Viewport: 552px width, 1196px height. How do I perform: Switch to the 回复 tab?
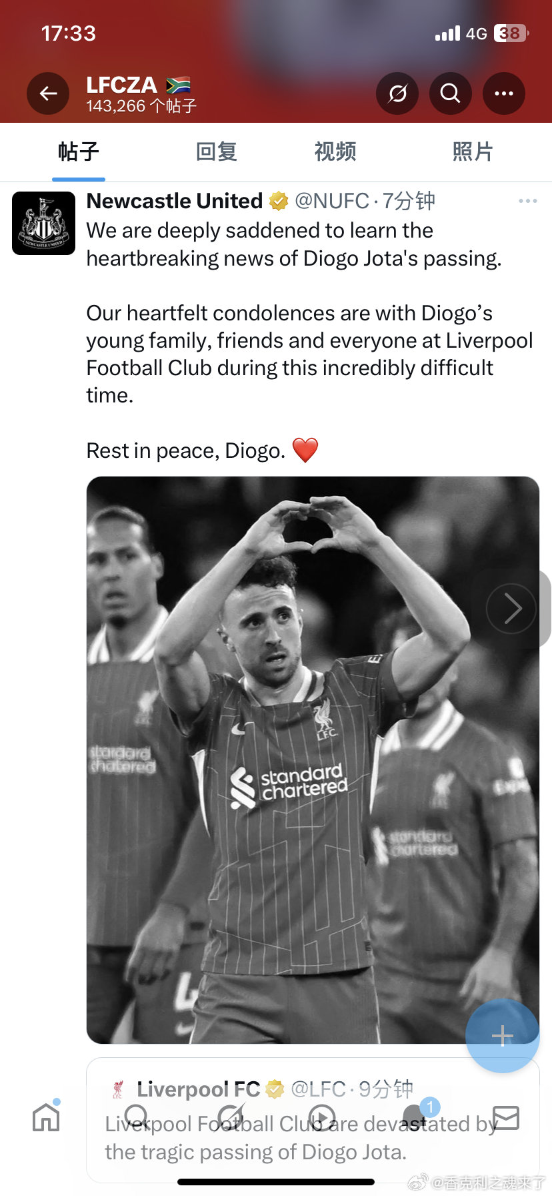pyautogui.click(x=216, y=152)
